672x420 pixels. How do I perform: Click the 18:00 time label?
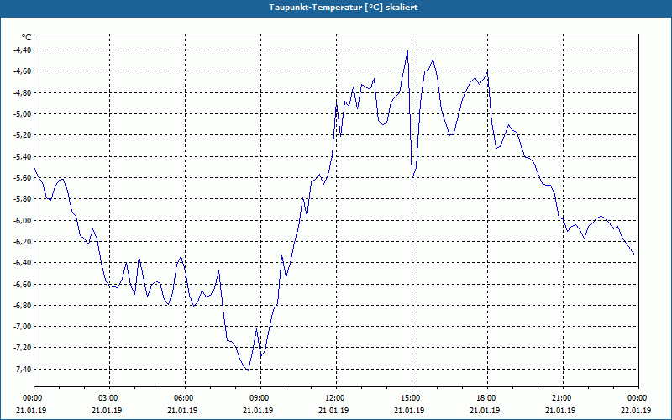point(487,398)
